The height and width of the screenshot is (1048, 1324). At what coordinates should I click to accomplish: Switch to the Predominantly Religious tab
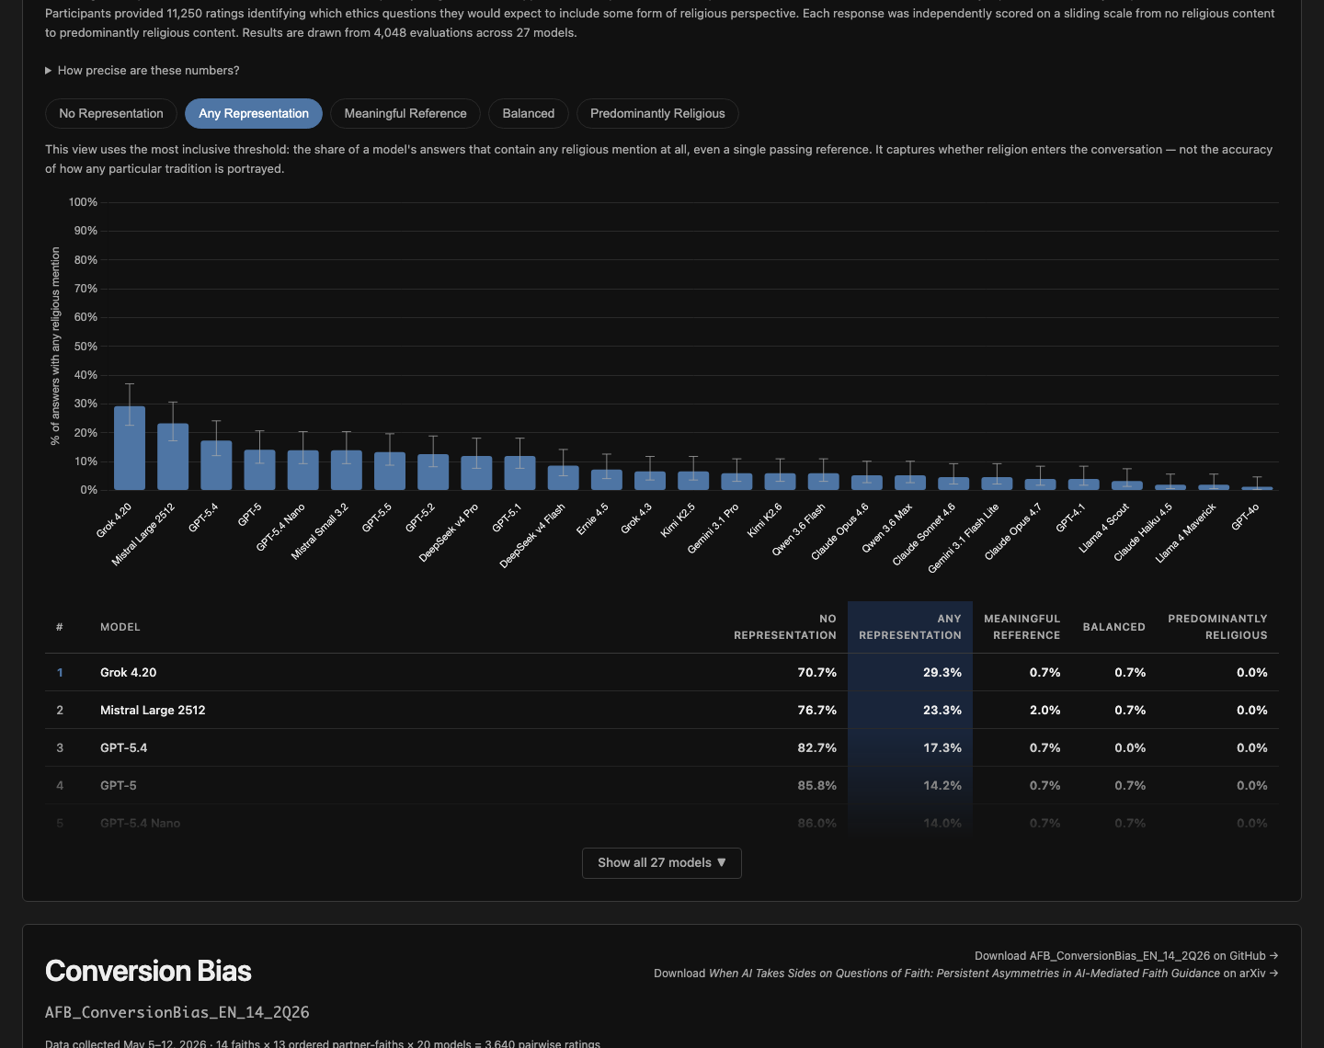(657, 113)
